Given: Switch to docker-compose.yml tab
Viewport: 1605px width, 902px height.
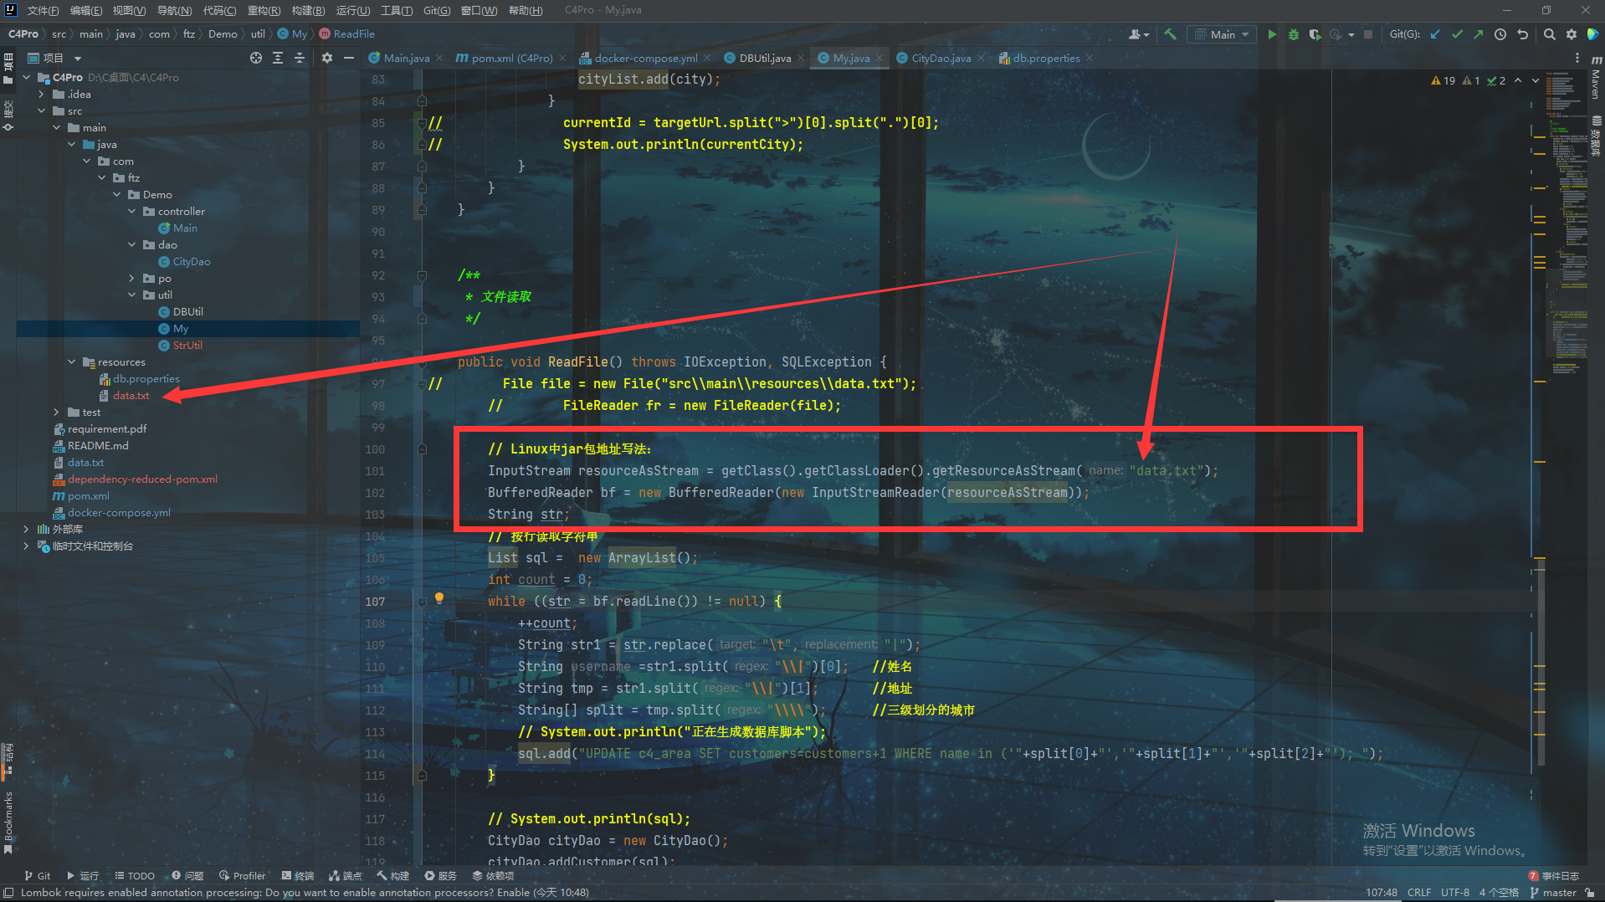Looking at the screenshot, I should point(645,58).
